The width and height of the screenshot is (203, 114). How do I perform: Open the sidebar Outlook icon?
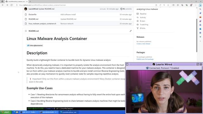(200, 29)
